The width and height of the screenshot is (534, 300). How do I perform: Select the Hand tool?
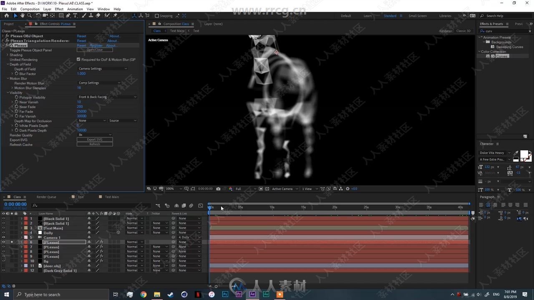[x=23, y=15]
